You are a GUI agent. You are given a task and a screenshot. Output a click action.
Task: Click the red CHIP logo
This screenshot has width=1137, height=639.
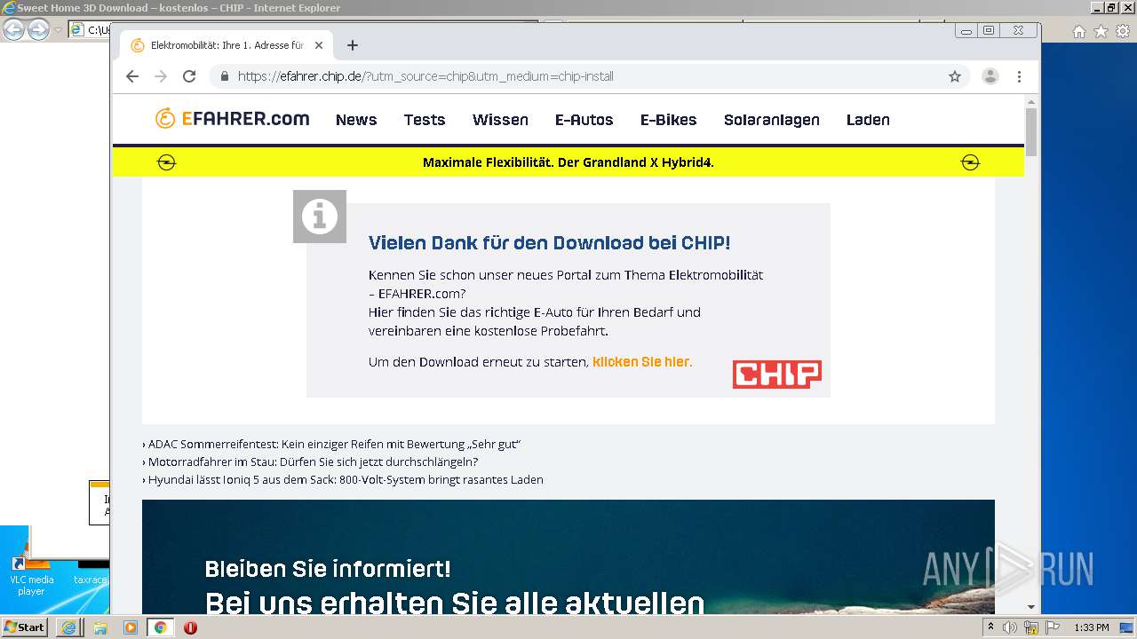pos(776,375)
